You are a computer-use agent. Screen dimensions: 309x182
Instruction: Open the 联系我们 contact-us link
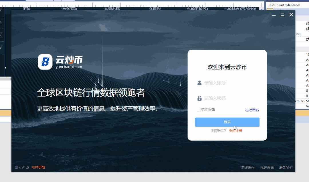click(286, 167)
